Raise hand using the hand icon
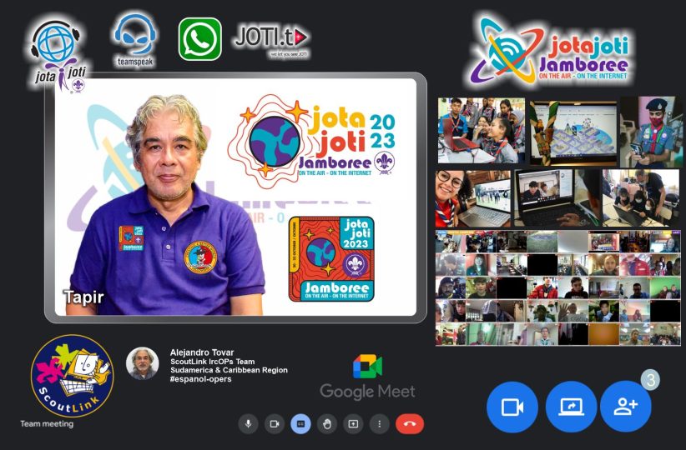This screenshot has width=686, height=450. tap(327, 424)
